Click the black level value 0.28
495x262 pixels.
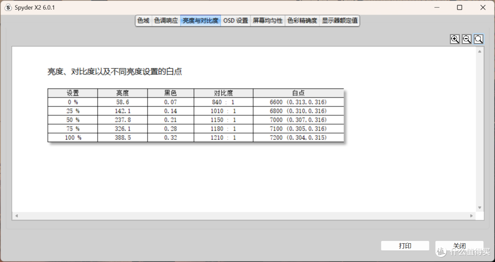click(x=170, y=128)
